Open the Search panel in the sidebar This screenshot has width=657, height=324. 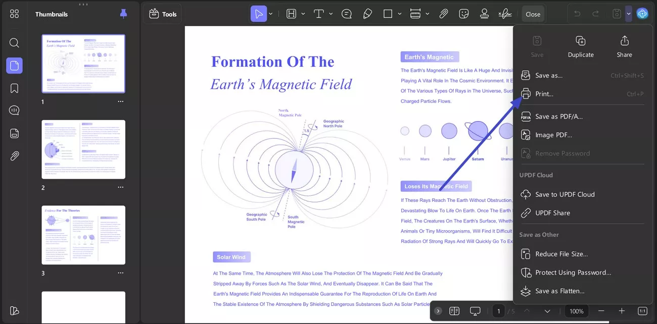pos(14,42)
